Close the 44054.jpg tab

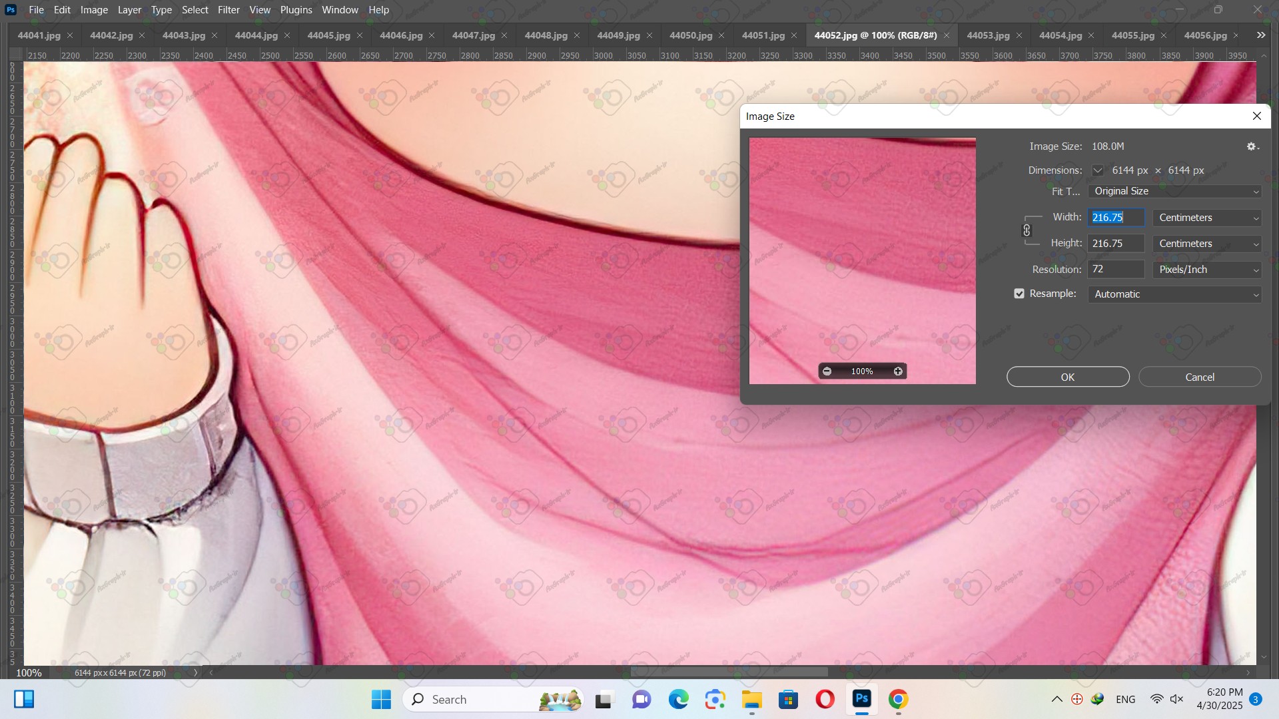tap(1091, 35)
